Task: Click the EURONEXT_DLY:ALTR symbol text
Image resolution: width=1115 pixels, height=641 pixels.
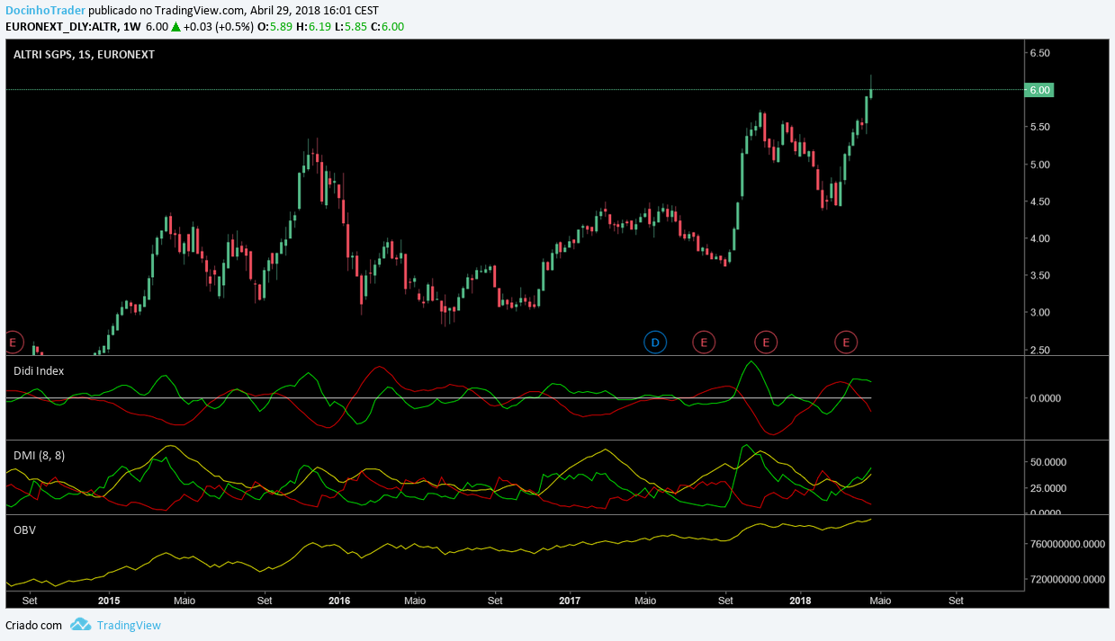Action: coord(62,26)
